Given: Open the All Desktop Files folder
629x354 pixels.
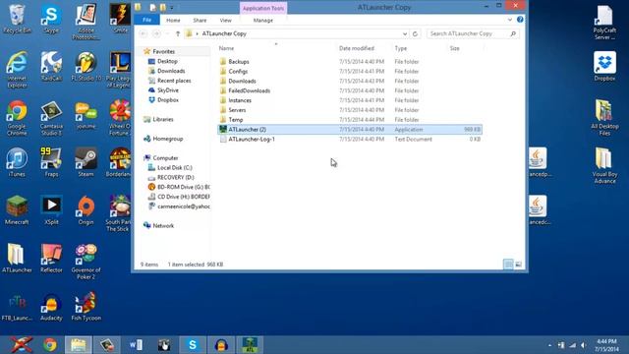Looking at the screenshot, I should 604,117.
